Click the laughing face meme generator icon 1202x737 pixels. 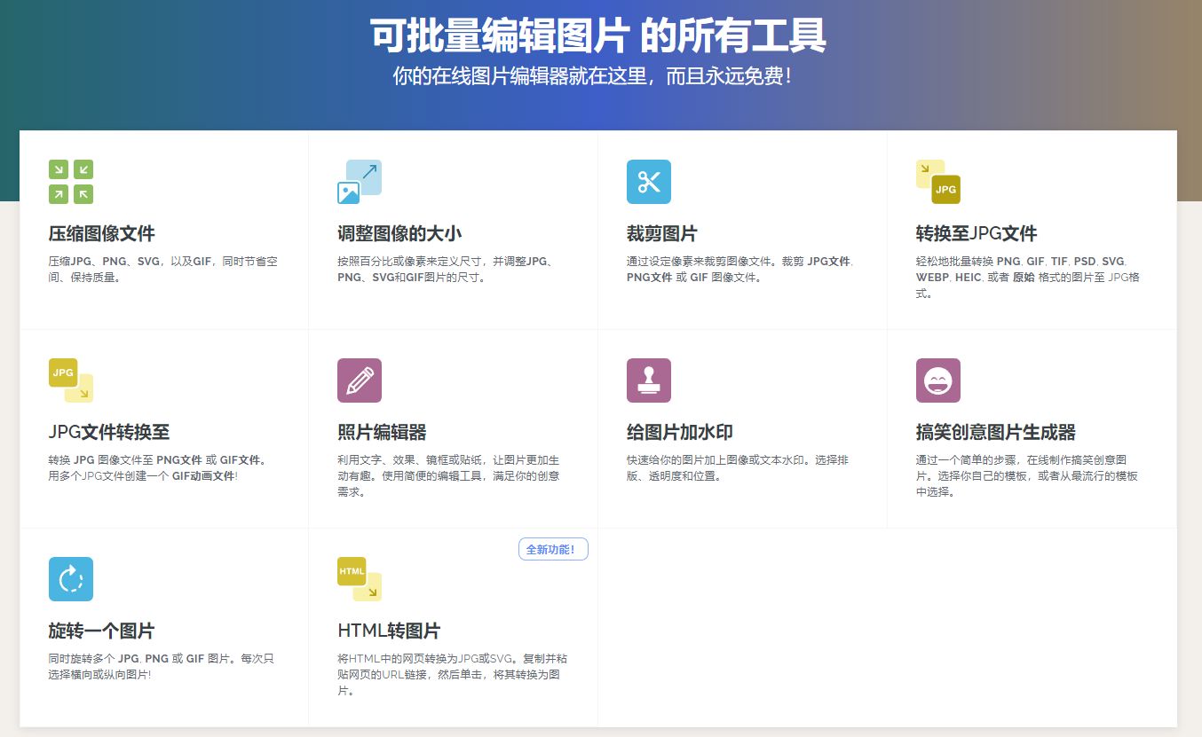(938, 380)
